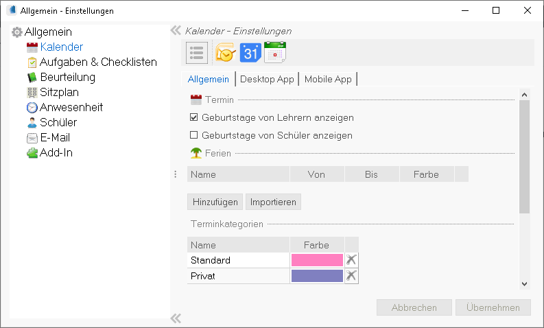Click the splitter handle dots

tap(175, 174)
